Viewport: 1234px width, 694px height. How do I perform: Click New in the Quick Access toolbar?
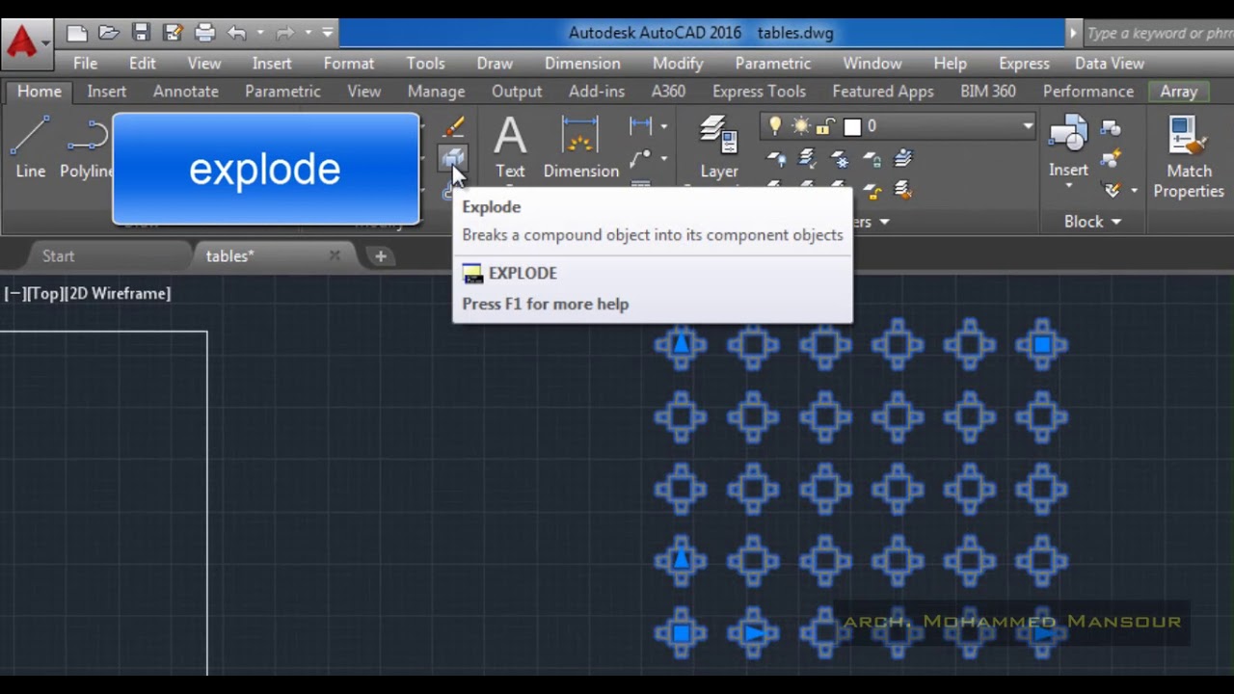tap(77, 33)
